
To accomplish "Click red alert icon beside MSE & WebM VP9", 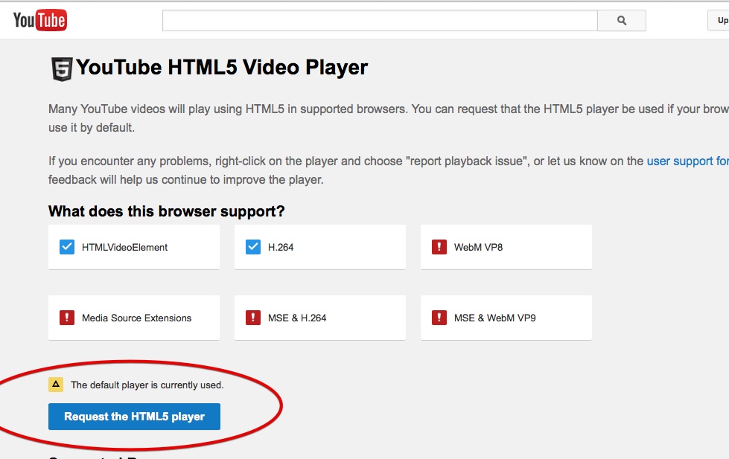I will point(439,318).
